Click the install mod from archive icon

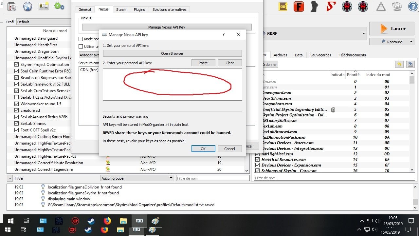(x=11, y=6)
